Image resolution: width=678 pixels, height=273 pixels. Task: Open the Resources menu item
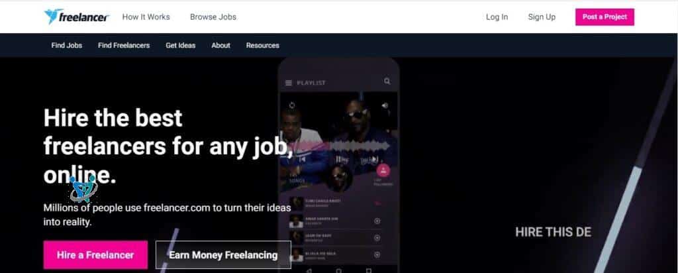tap(262, 46)
